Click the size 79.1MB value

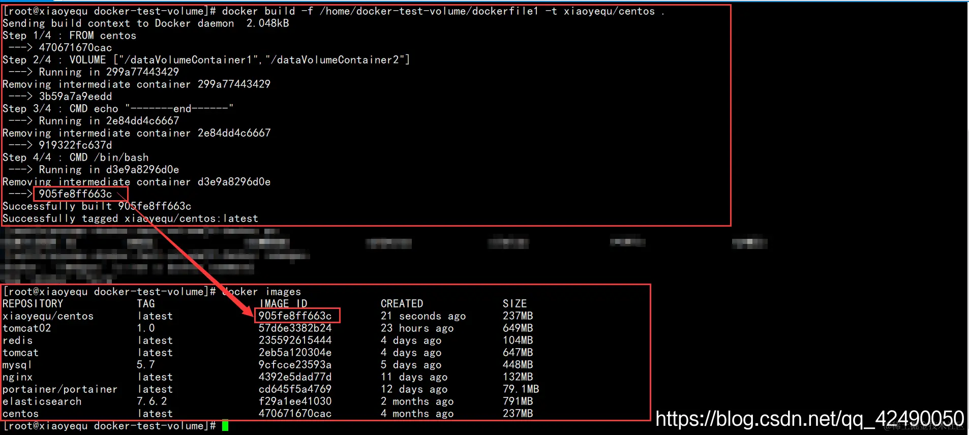[521, 389]
